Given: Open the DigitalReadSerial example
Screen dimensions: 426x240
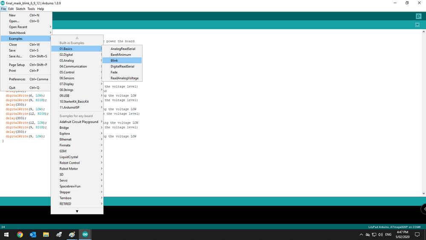Looking at the screenshot, I should tap(122, 67).
